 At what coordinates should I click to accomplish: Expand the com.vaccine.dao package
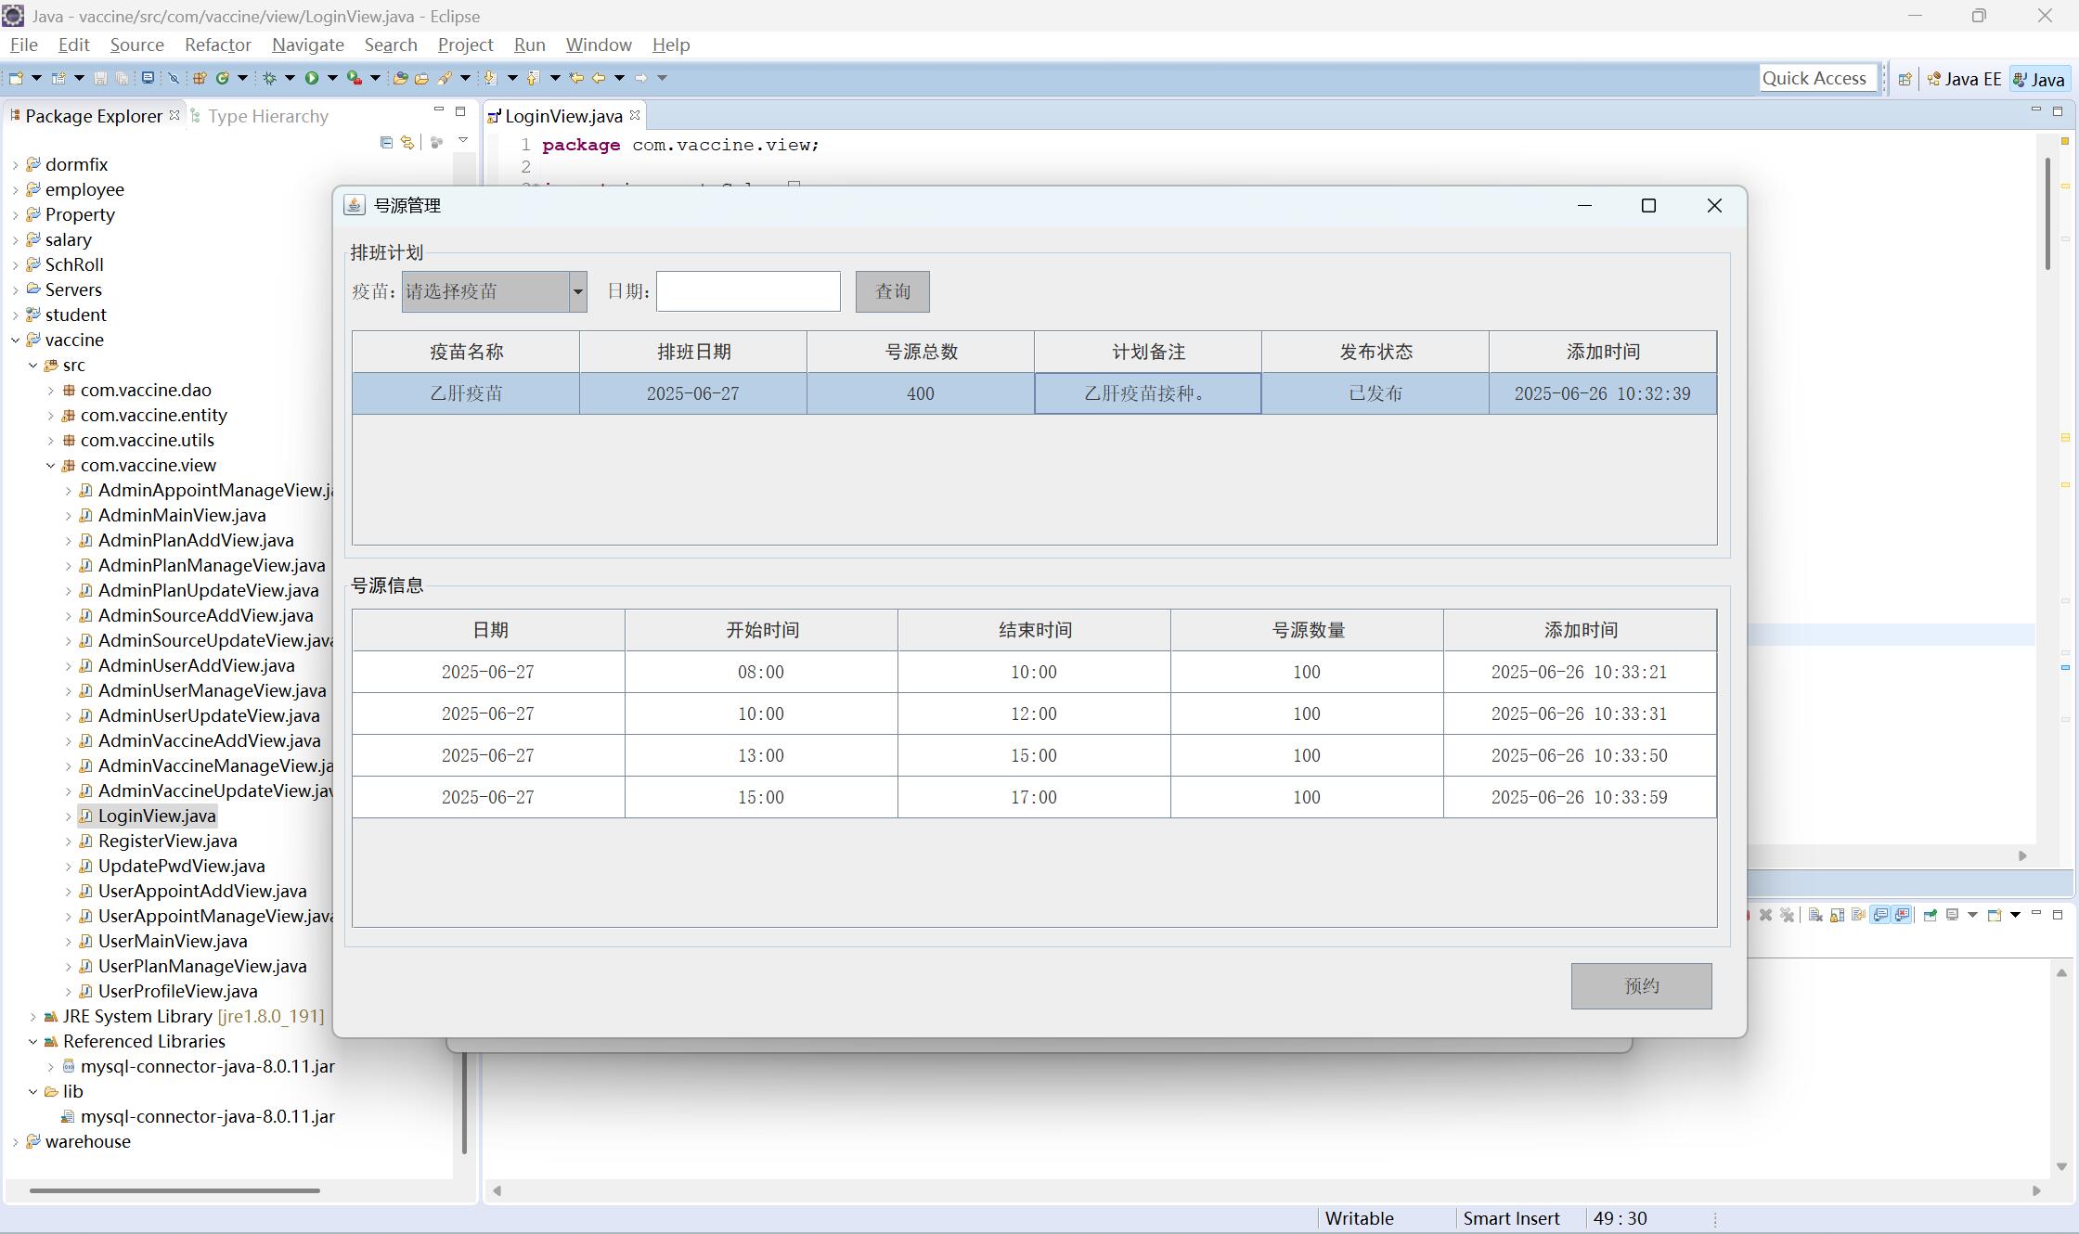point(50,390)
